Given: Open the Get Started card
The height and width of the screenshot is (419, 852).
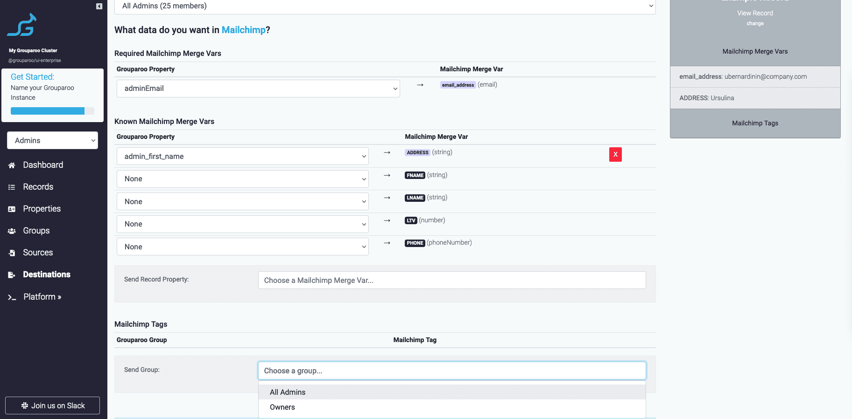Looking at the screenshot, I should coord(52,95).
